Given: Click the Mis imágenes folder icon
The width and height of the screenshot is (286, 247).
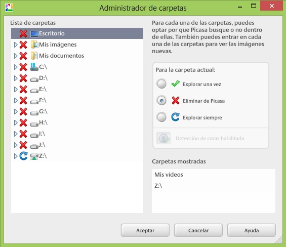Looking at the screenshot, I should tap(34, 45).
